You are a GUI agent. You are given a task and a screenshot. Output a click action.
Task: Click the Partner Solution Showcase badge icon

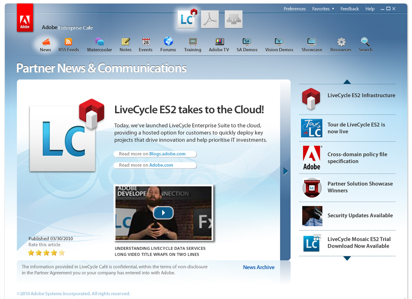click(312, 188)
